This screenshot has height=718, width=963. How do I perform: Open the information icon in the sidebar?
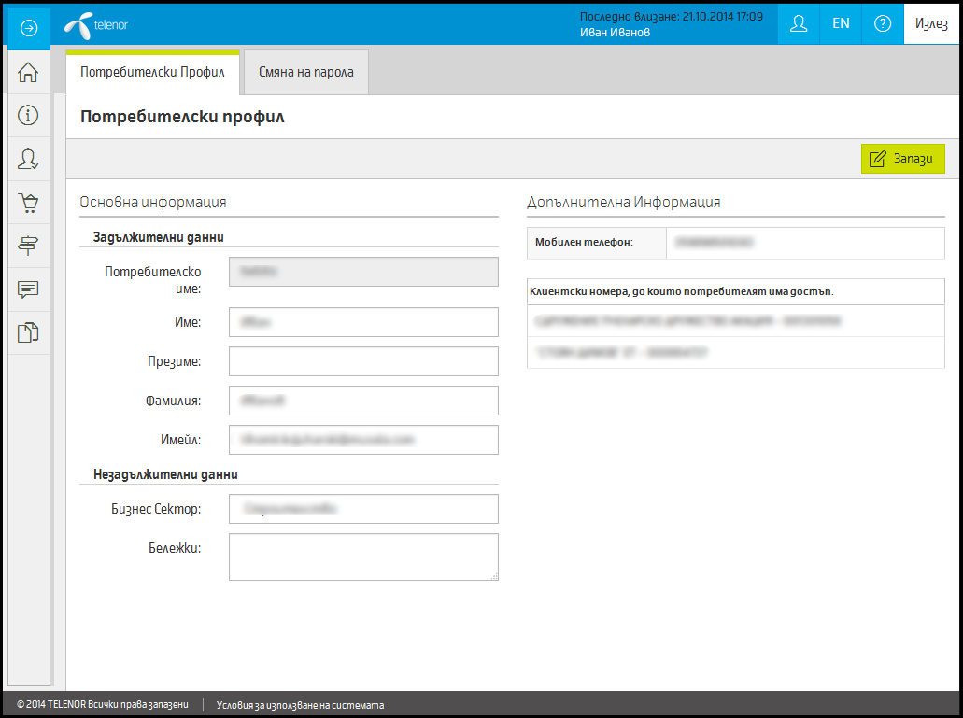28,116
